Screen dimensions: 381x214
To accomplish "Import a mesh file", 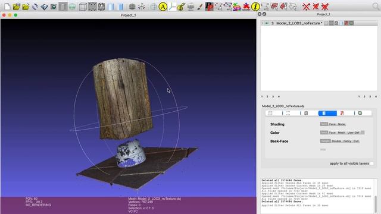I will 26,7.
